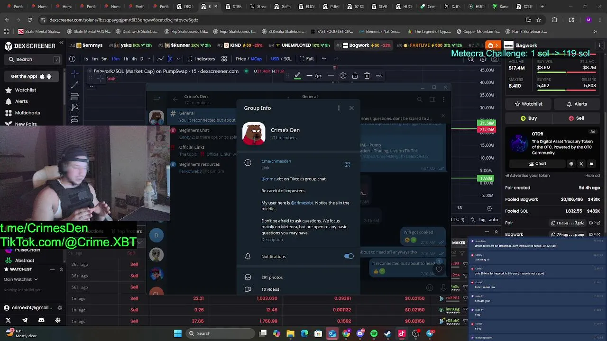Open chart layout templates grid icon
607x341 pixels.
pyautogui.click(x=223, y=59)
